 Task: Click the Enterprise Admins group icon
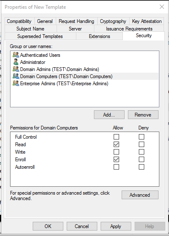(x=16, y=83)
